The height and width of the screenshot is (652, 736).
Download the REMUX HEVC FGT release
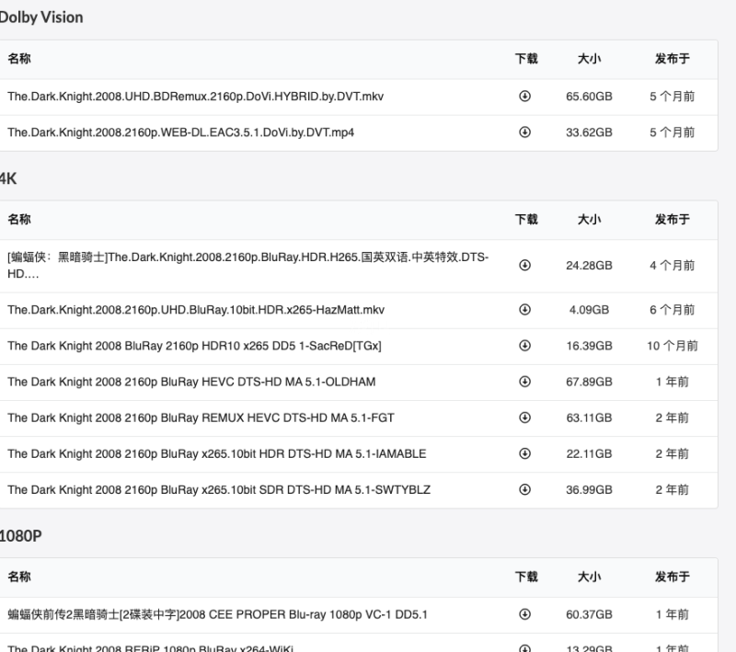525,418
